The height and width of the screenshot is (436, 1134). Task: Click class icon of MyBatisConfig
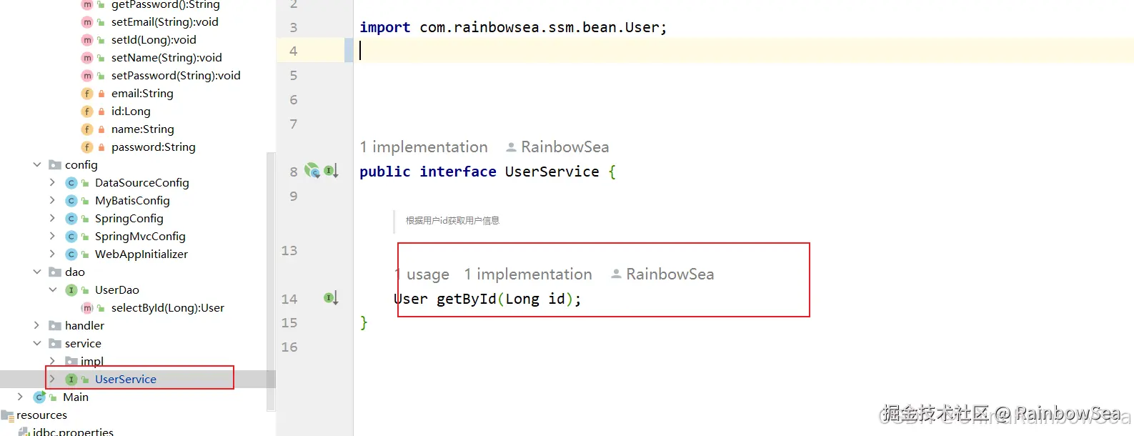point(71,201)
